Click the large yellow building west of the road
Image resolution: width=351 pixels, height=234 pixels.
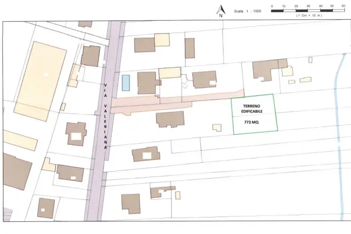40,81
